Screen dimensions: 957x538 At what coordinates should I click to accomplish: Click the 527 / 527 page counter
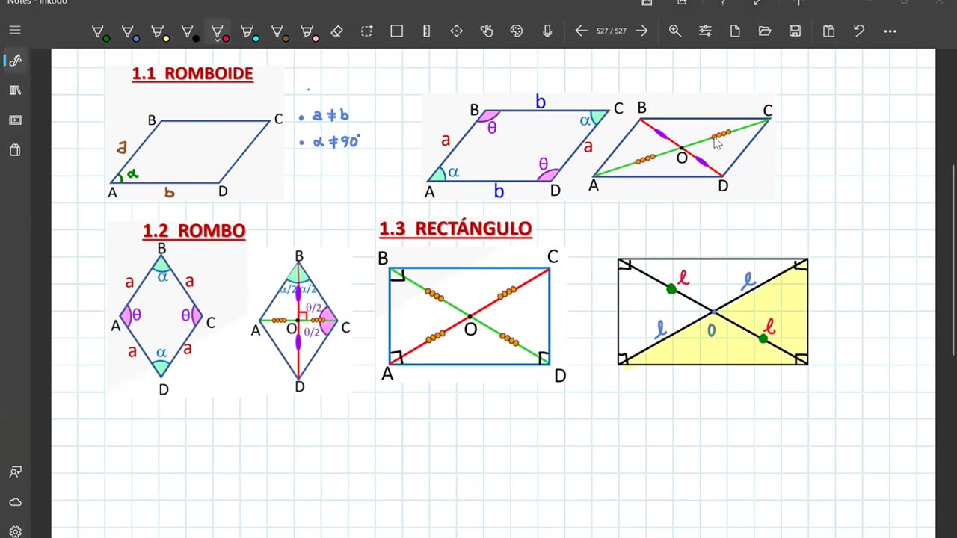[611, 31]
